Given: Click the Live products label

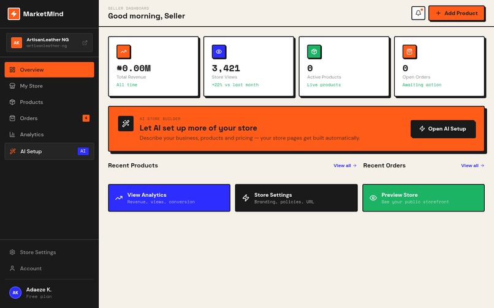Looking at the screenshot, I should [x=324, y=85].
